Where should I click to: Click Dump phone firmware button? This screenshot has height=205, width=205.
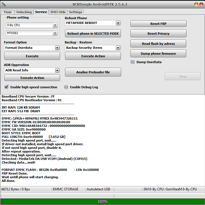[x=158, y=54]
